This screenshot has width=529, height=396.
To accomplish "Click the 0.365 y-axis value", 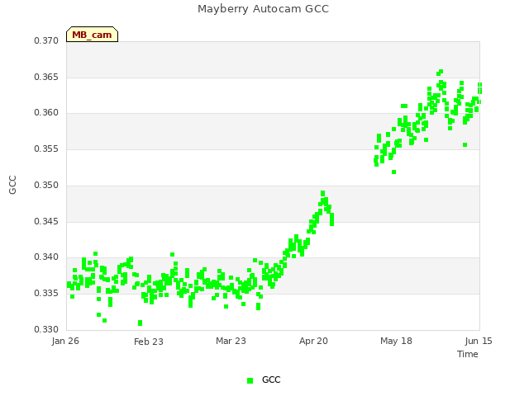I will [x=46, y=77].
